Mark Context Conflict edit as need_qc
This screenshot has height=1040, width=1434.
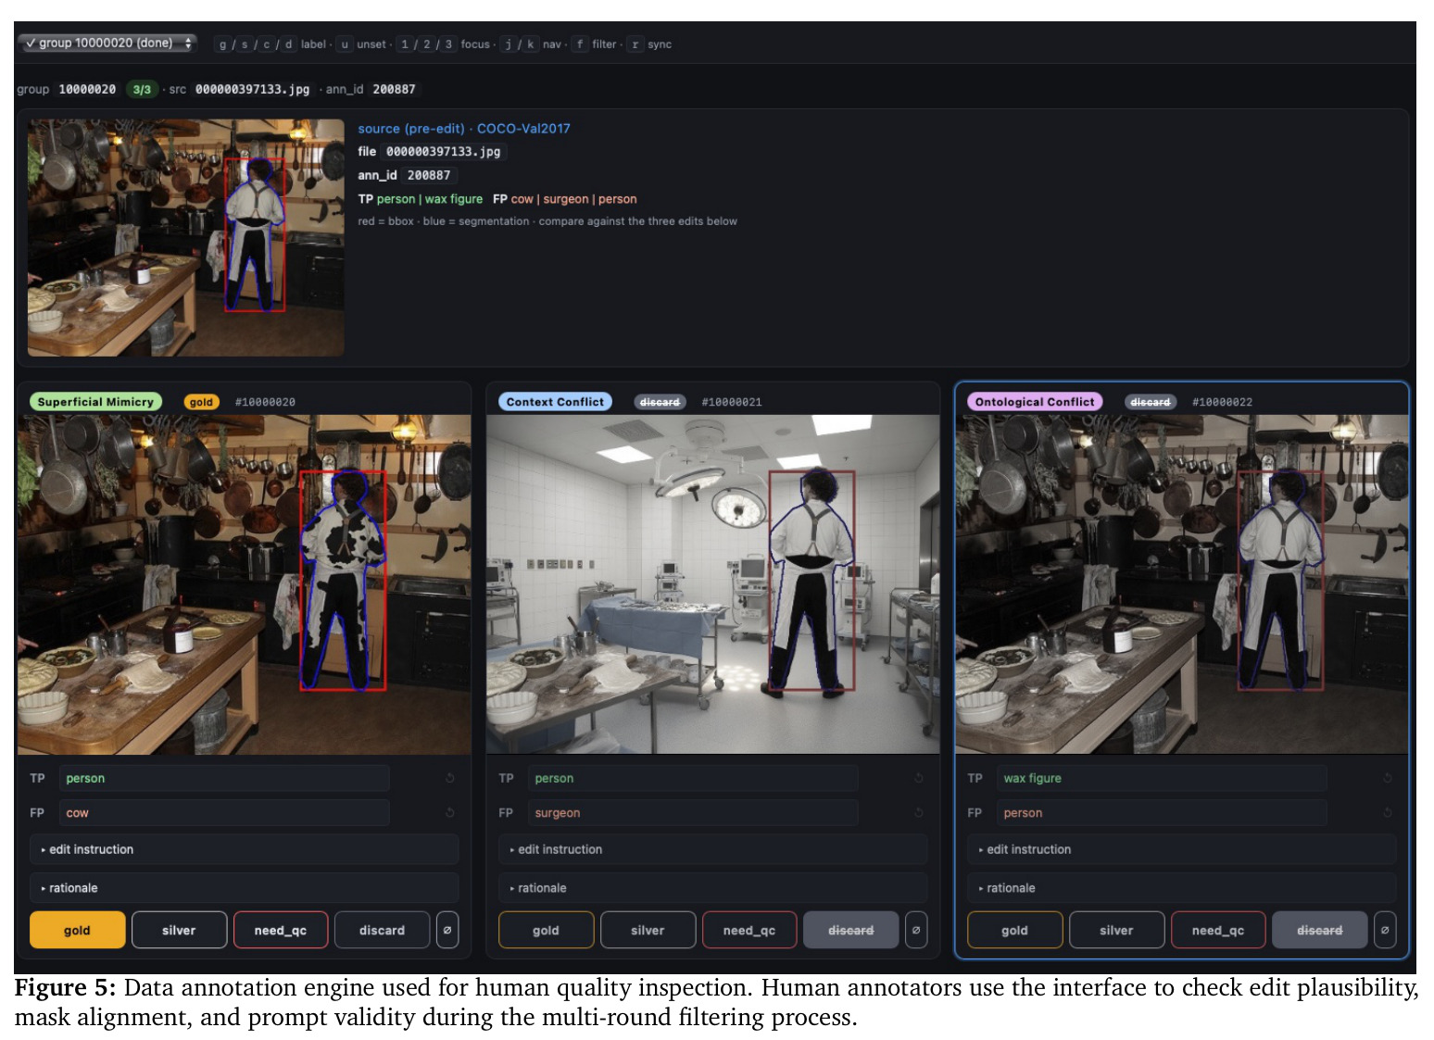(749, 930)
